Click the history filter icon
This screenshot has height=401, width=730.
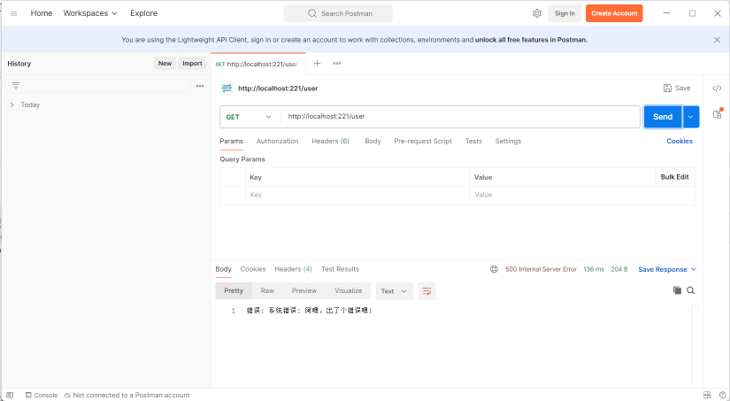16,86
